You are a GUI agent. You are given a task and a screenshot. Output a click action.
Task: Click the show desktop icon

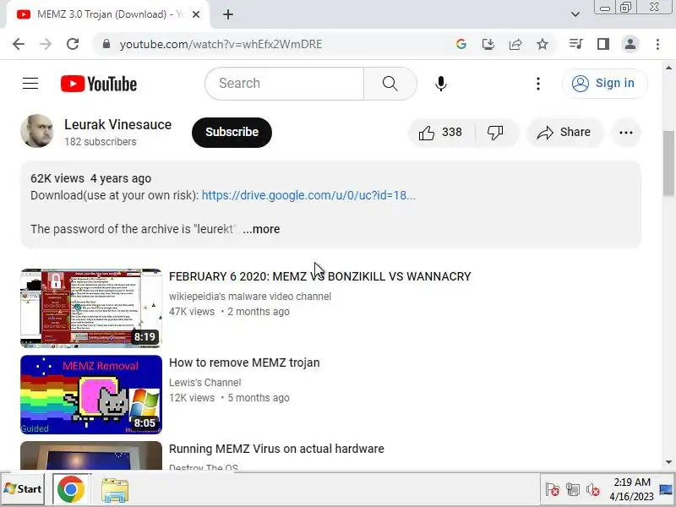click(x=666, y=489)
